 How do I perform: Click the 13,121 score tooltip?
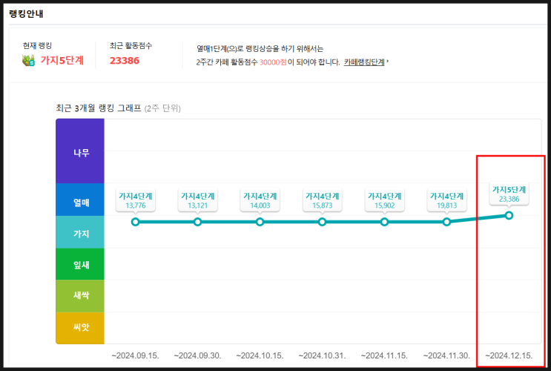[197, 200]
